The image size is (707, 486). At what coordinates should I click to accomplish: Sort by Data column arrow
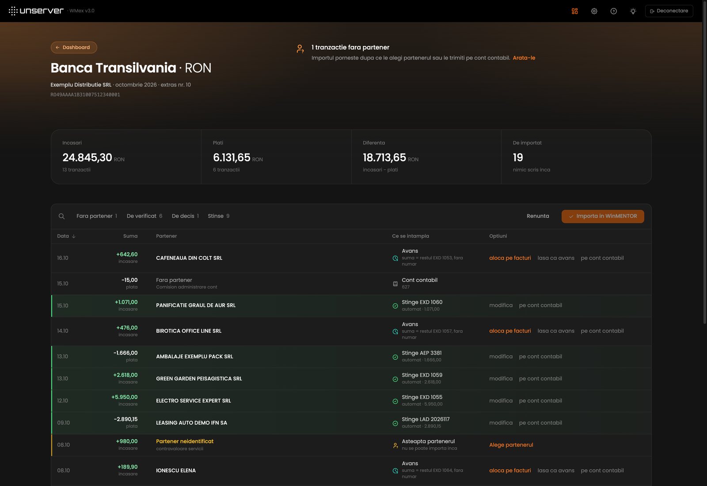[74, 236]
